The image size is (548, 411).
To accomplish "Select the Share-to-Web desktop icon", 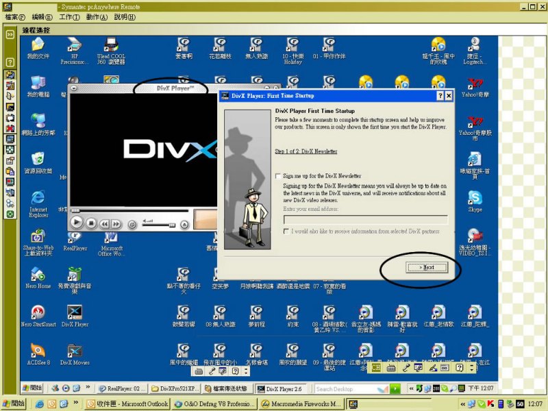I will 38,242.
